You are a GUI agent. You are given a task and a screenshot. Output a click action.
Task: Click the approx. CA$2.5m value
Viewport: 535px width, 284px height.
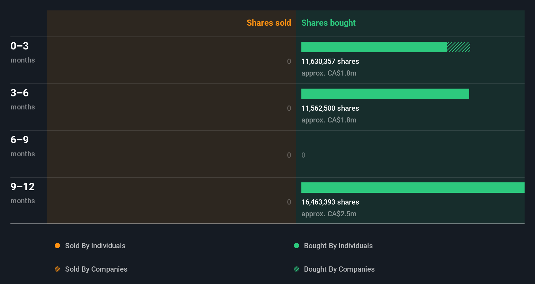(x=329, y=214)
